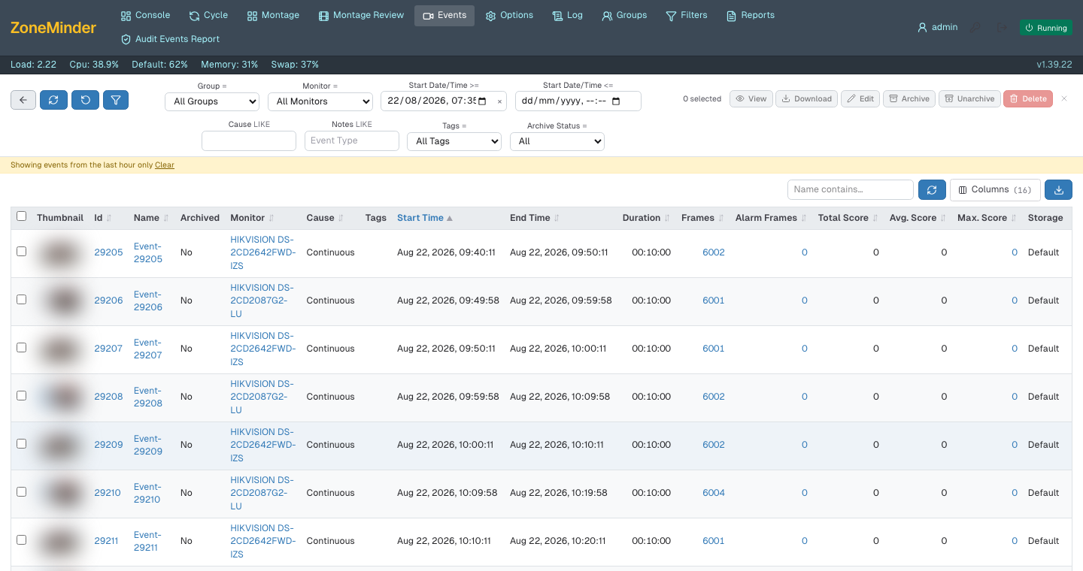
Task: Go to Montage Review
Action: 361,15
